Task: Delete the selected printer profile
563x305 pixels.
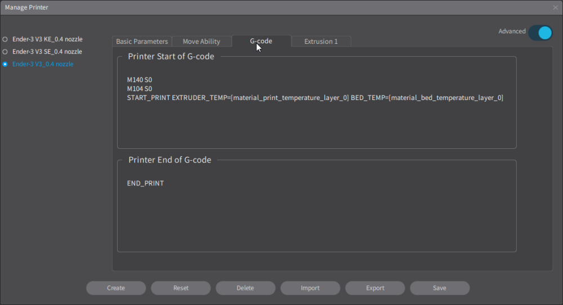Action: click(x=245, y=288)
